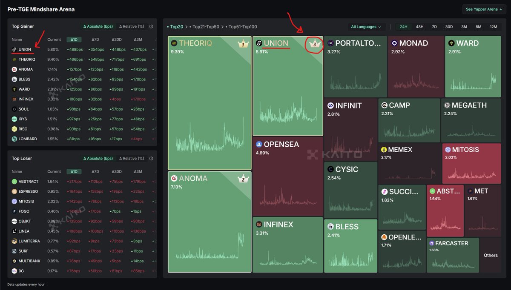511x290 pixels.
Task: Sort Top Gainer by Δ30D column
Action: click(117, 40)
